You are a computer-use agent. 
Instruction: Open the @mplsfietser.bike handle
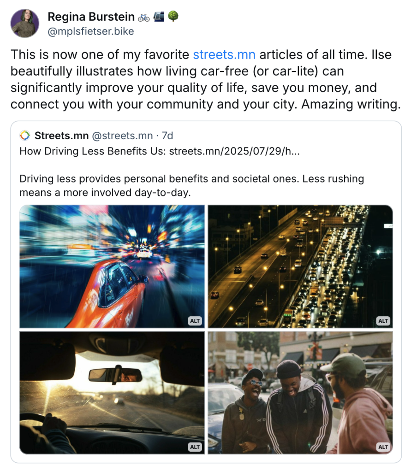91,31
